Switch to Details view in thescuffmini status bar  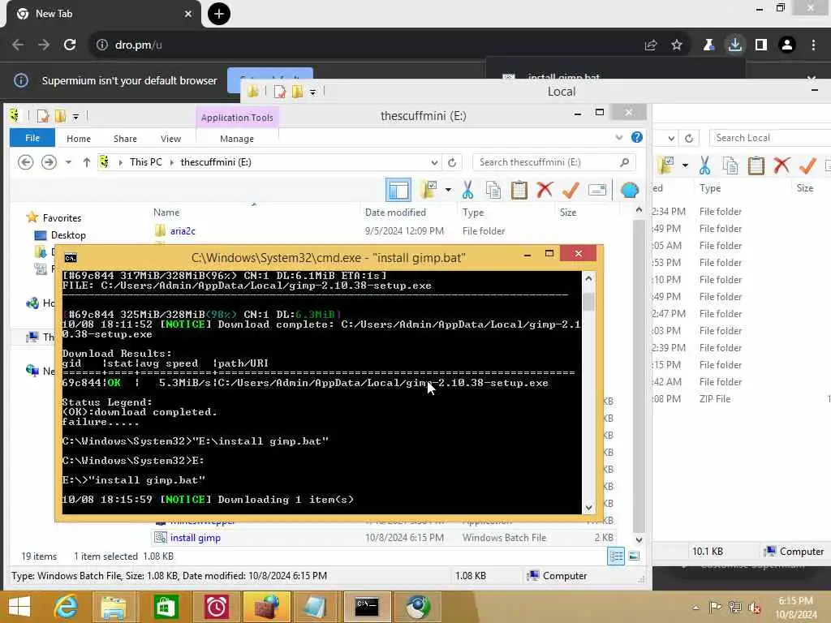pyautogui.click(x=616, y=556)
